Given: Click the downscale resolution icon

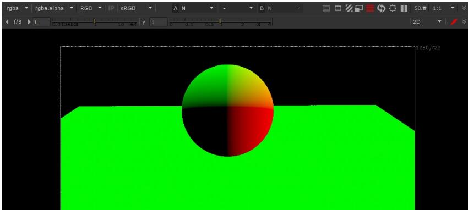Looking at the screenshot, I should click(x=359, y=8).
